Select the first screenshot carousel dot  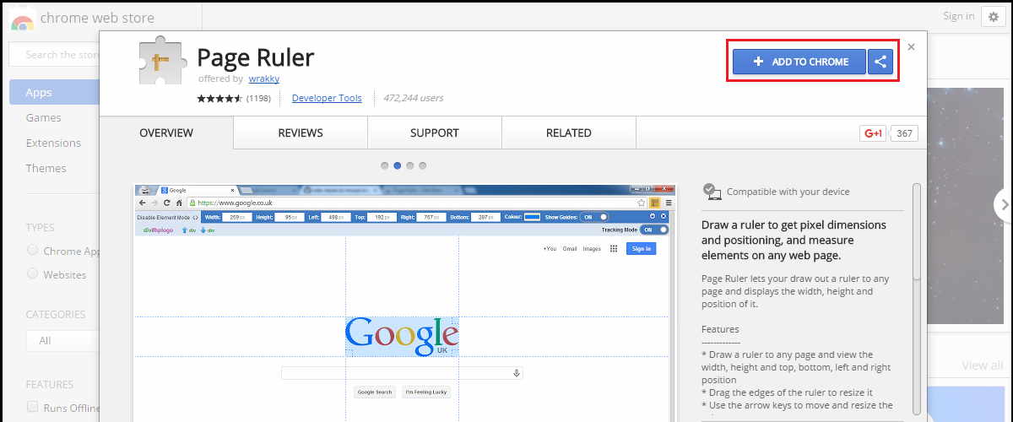click(385, 165)
